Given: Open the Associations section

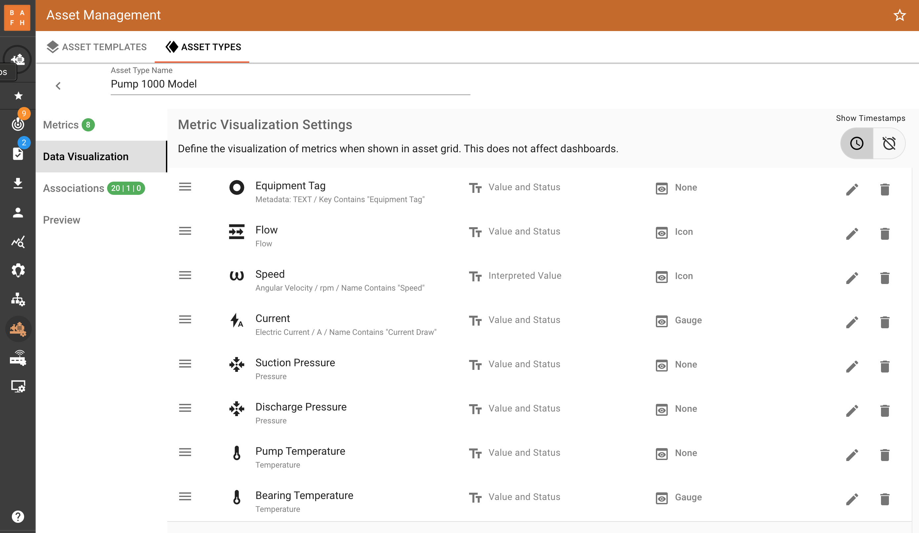Looking at the screenshot, I should tap(73, 188).
